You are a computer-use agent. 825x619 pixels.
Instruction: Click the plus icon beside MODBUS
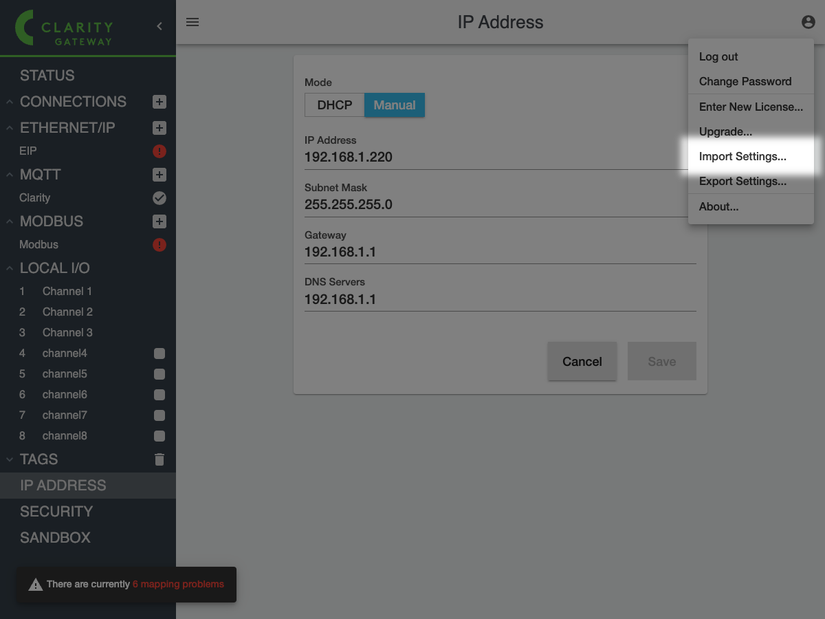click(159, 221)
